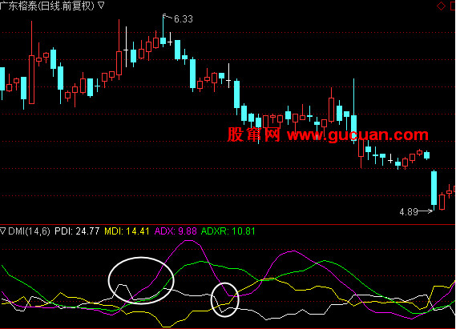The height and width of the screenshot is (329, 456).
Task: Click the yellow MDI: 14.41 value
Action: coord(127,231)
